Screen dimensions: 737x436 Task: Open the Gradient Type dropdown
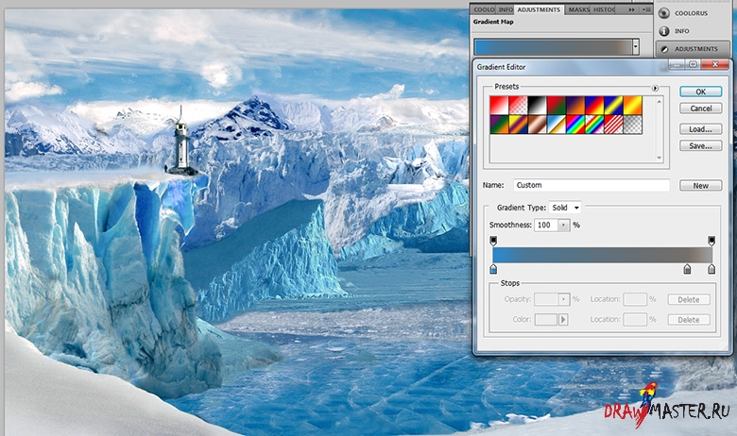[x=566, y=207]
